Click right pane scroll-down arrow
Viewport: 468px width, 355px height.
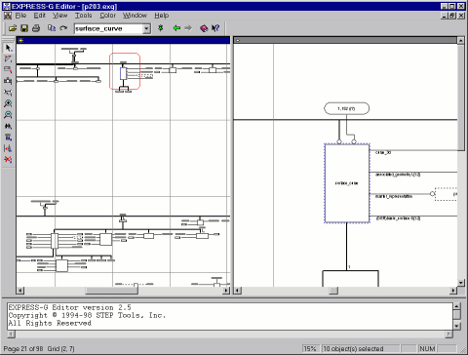461,283
